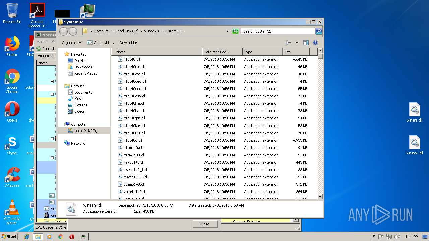Open Opera browser desktop icon
The width and height of the screenshot is (429, 241).
click(12, 112)
